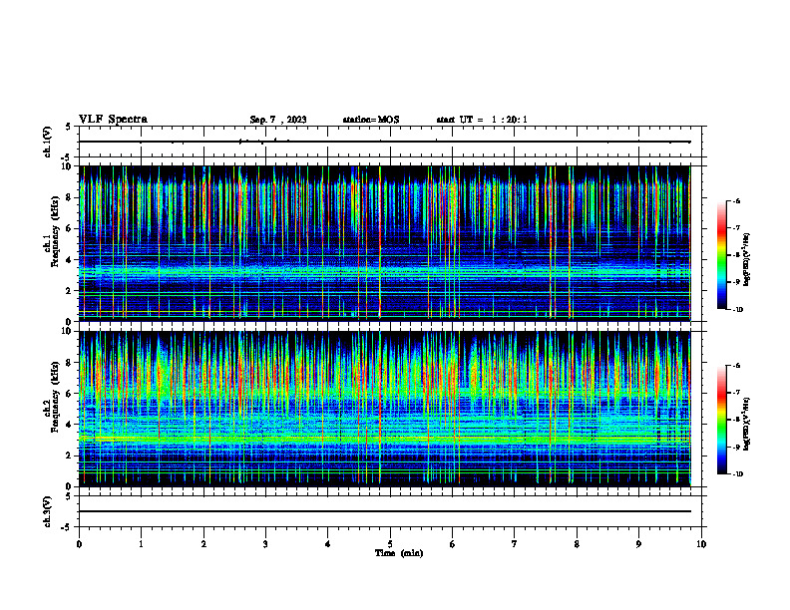The width and height of the screenshot is (790, 610).
Task: Click the "start UT = 1:20:1" header text
Action: pyautogui.click(x=482, y=120)
